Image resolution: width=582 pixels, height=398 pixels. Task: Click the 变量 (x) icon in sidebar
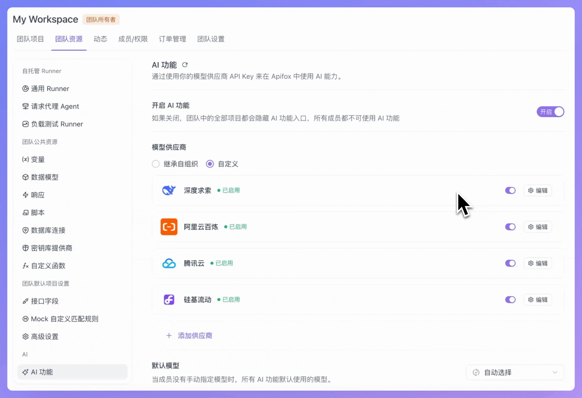(x=25, y=159)
